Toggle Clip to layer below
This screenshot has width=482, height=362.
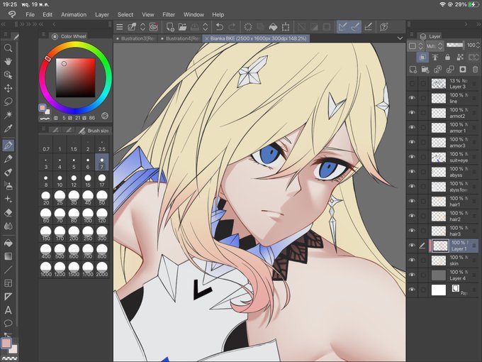422,57
